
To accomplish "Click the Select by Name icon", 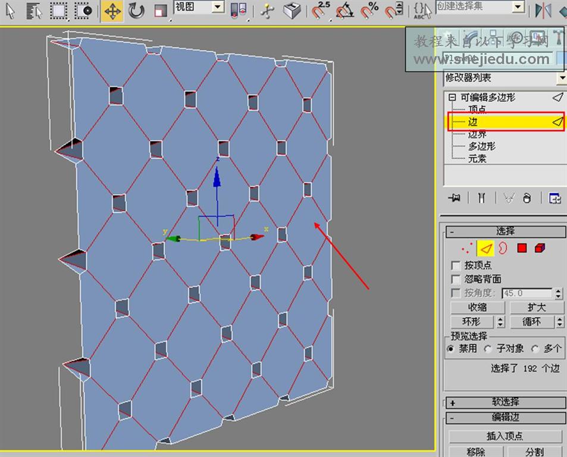I will (x=35, y=11).
